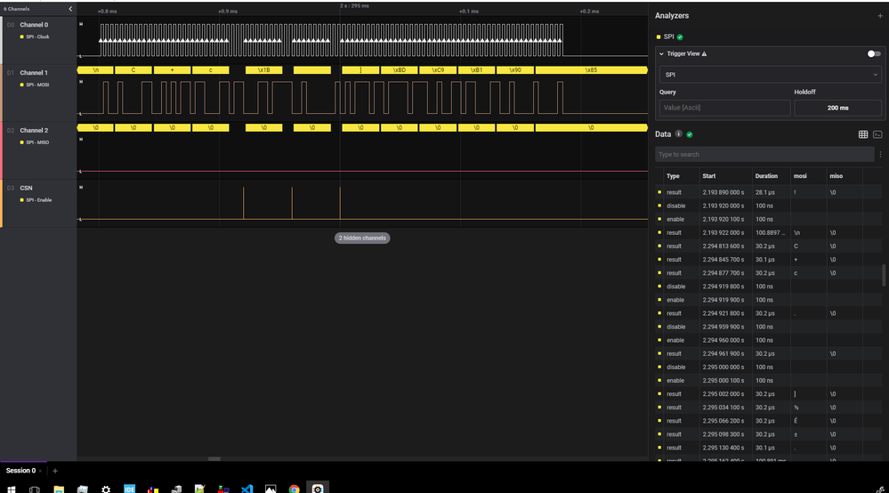Edit the Holdoff 200 ms field
This screenshot has height=493, width=889.
click(837, 108)
